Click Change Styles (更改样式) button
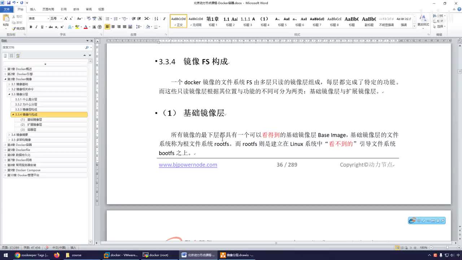The width and height of the screenshot is (462, 260). pos(423,21)
